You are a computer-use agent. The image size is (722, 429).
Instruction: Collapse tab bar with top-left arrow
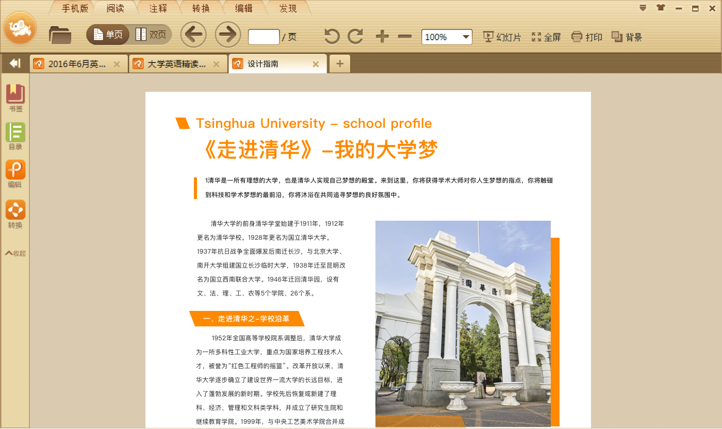tap(14, 63)
